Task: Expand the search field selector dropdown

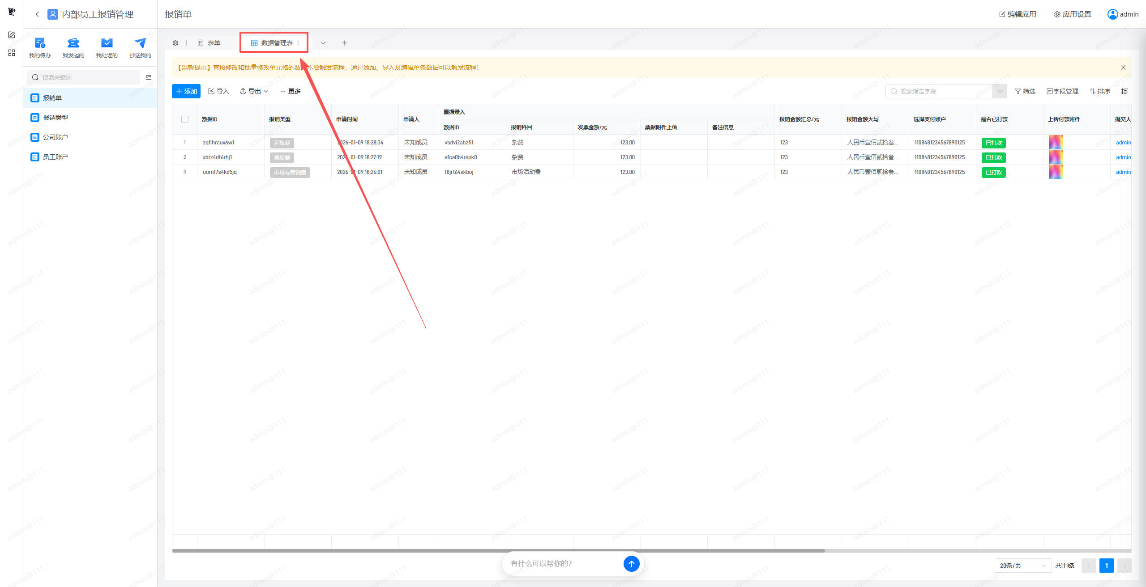Action: point(1000,91)
